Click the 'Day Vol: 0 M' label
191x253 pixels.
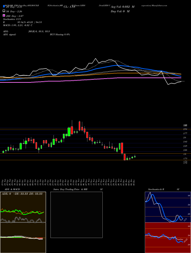point(120,11)
